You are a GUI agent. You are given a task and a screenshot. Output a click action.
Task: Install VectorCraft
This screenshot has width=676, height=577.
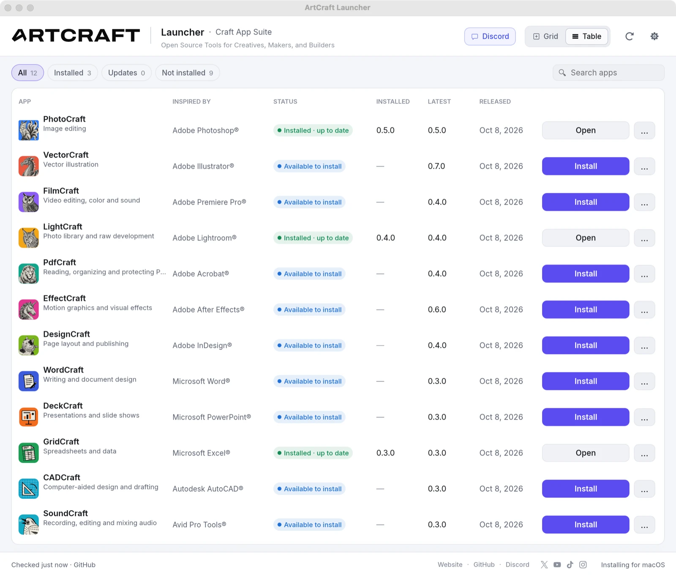[x=586, y=166]
